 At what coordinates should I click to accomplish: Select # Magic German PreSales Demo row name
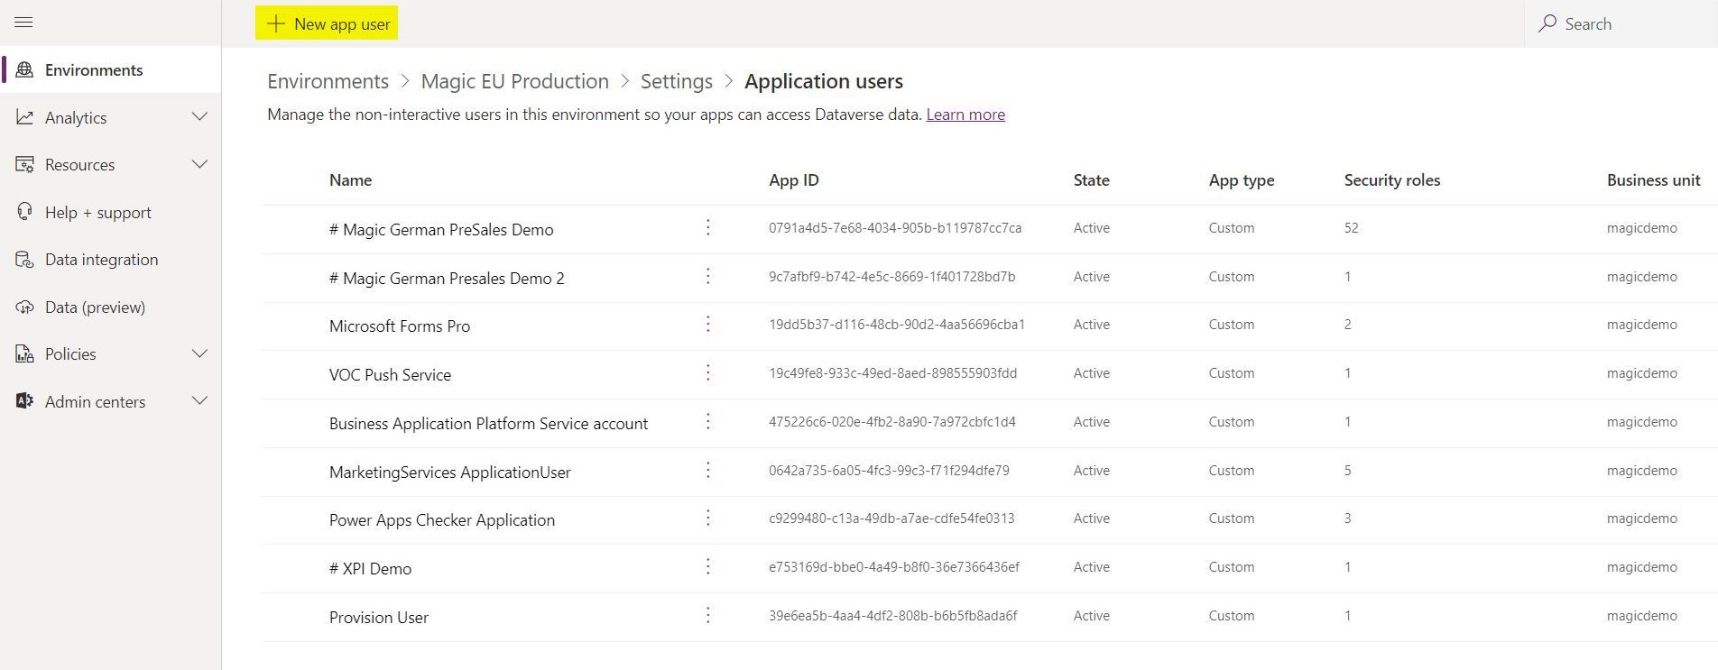click(x=441, y=229)
